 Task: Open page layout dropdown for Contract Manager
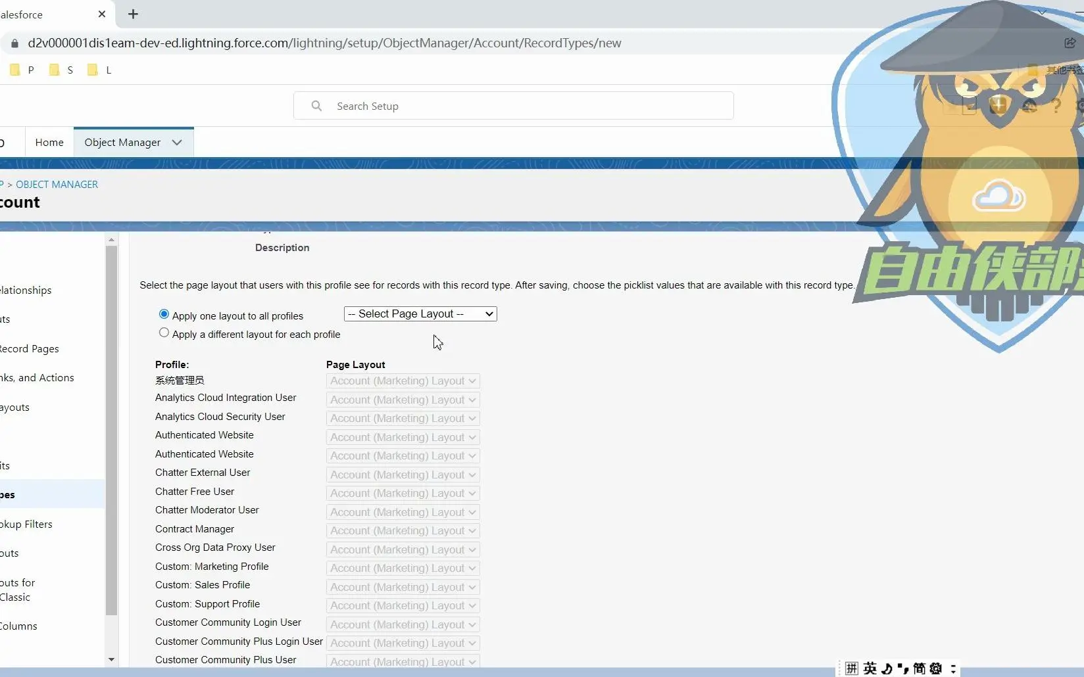403,530
